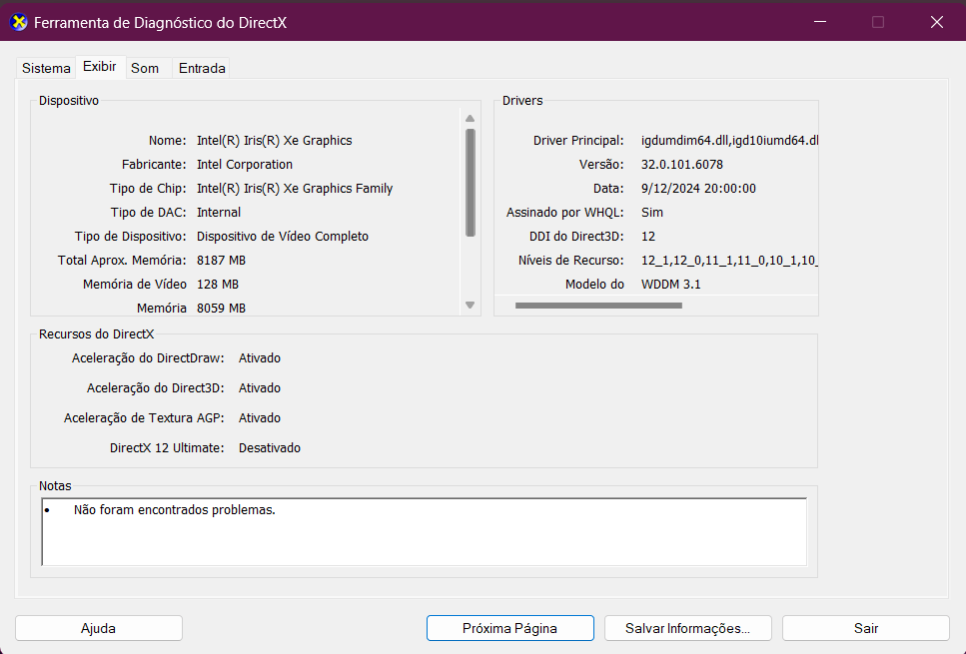Click the driver date 9/12/2024 20:00:00
Image resolution: width=966 pixels, height=654 pixels.
pyautogui.click(x=698, y=189)
